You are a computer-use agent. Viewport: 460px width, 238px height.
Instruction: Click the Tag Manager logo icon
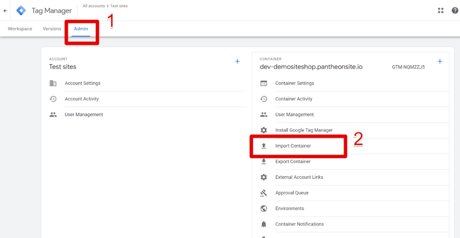pyautogui.click(x=21, y=11)
